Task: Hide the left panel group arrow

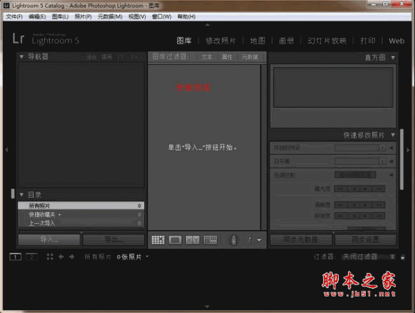Action: click(7, 150)
